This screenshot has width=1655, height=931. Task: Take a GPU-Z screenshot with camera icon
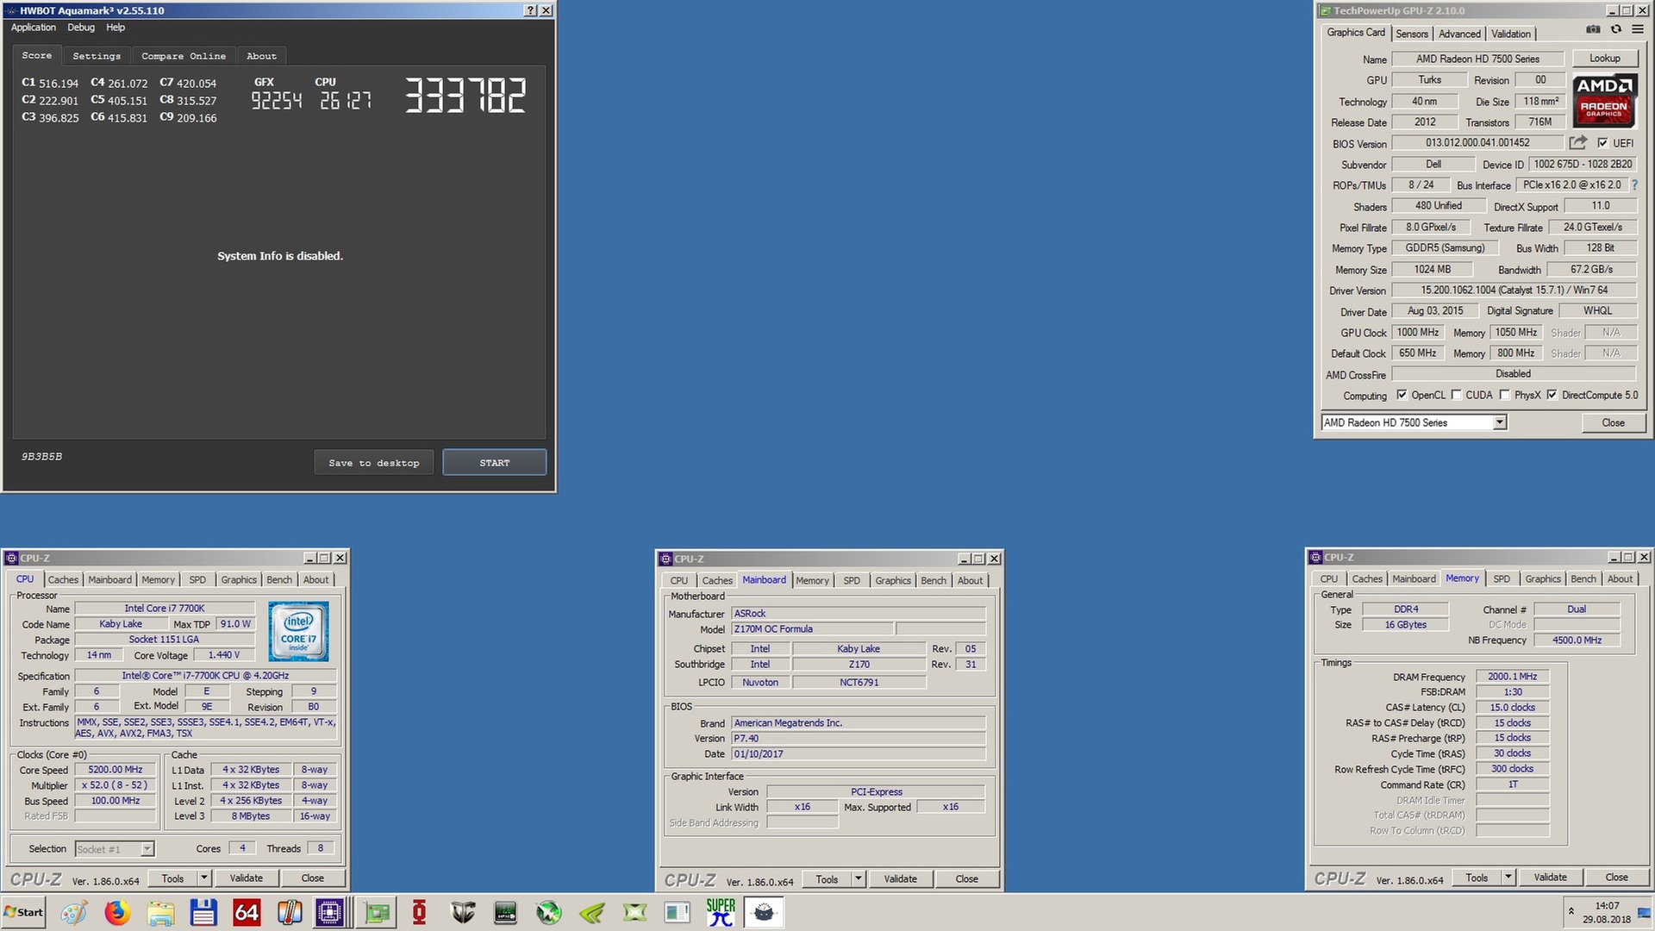coord(1593,29)
